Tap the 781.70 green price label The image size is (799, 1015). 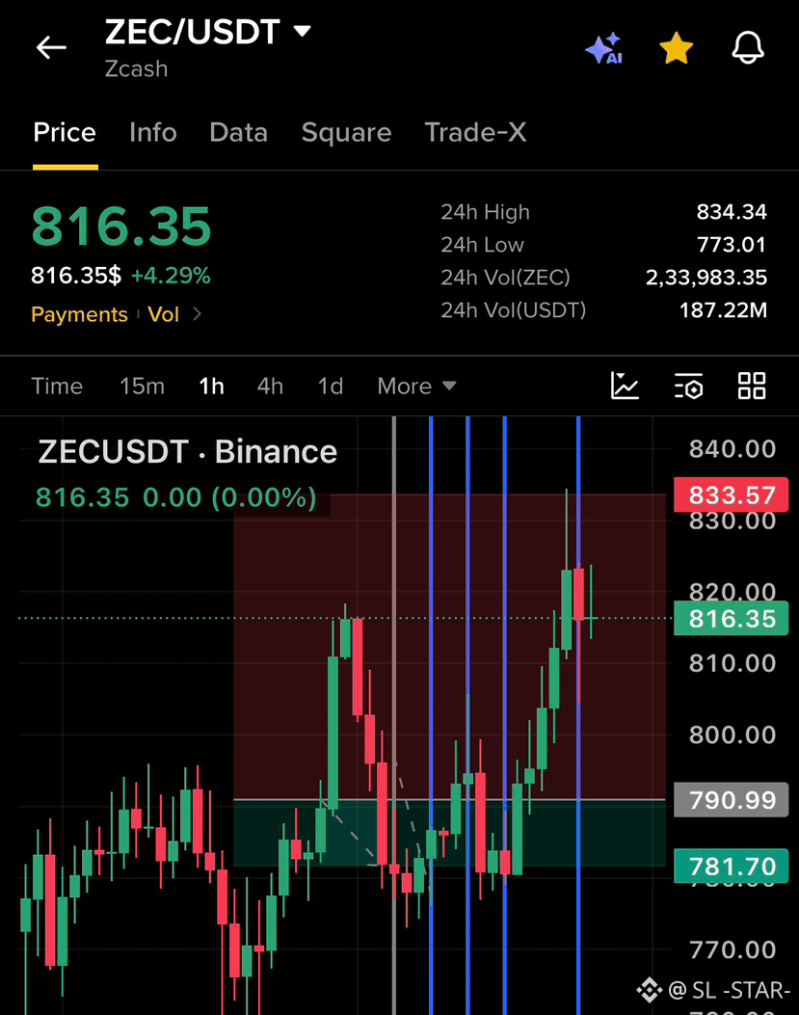click(x=731, y=867)
